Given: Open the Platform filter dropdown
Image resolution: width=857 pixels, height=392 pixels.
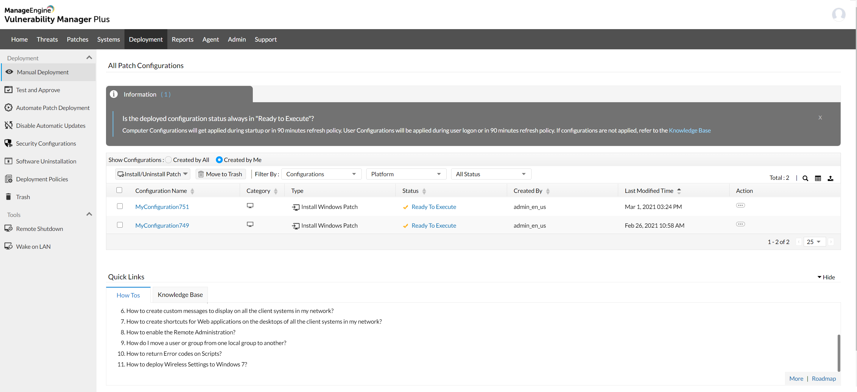Looking at the screenshot, I should coord(406,174).
